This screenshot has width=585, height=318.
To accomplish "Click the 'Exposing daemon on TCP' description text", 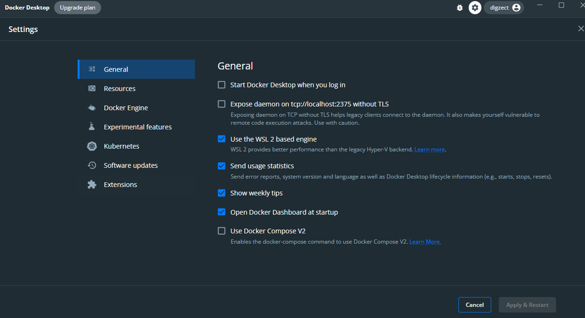I will 385,119.
